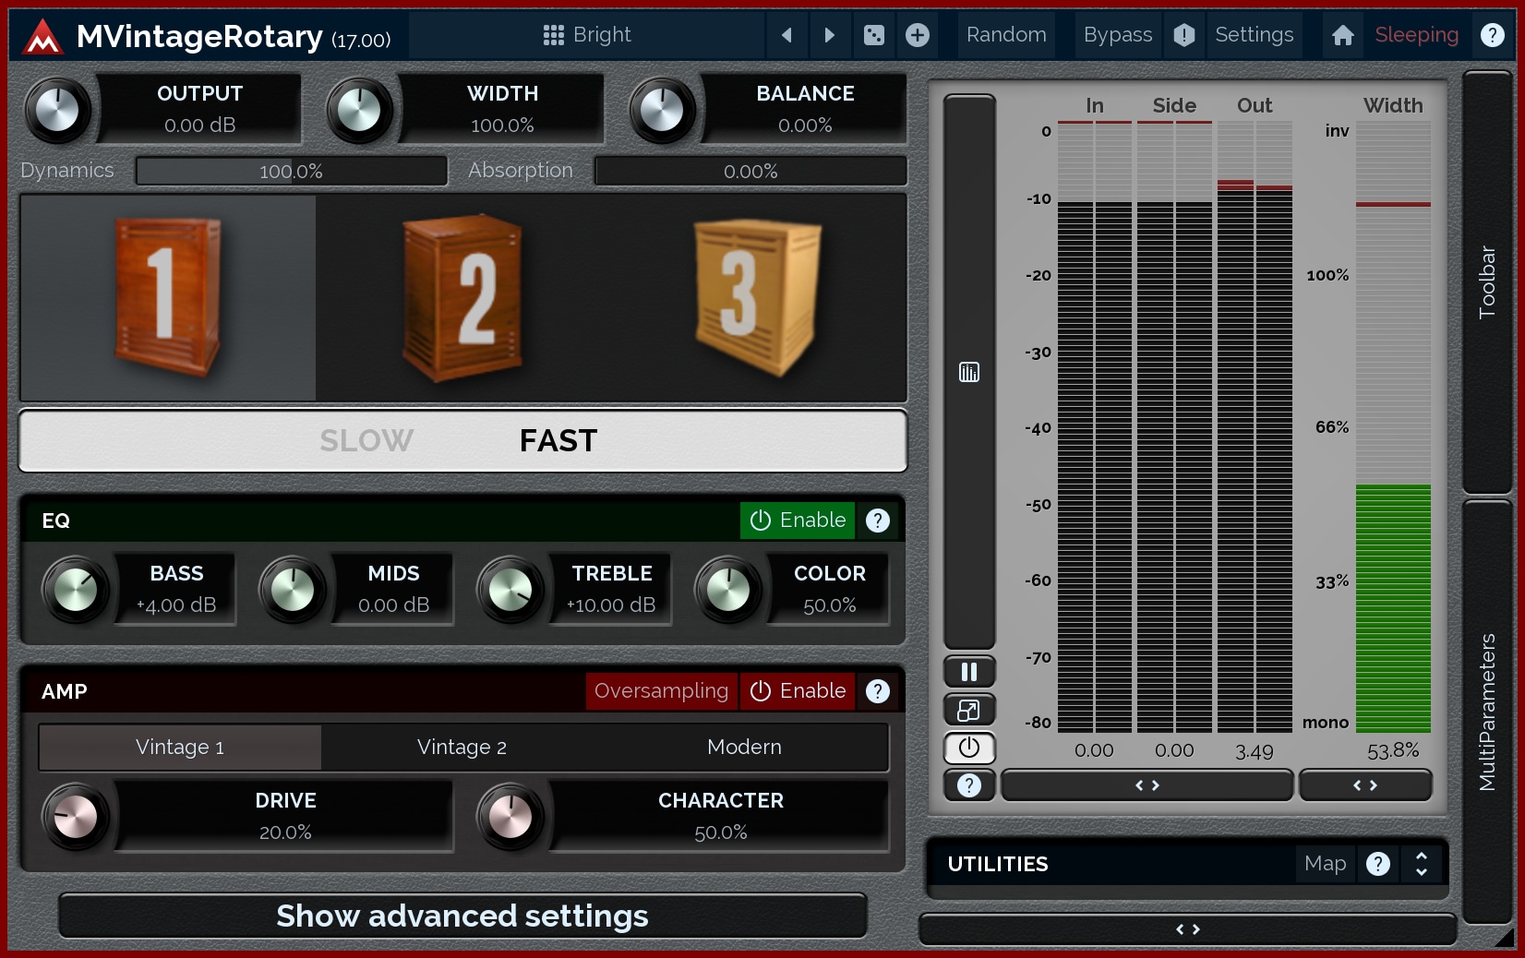Toggle the meter power button
The width and height of the screenshot is (1525, 958).
[x=968, y=748]
